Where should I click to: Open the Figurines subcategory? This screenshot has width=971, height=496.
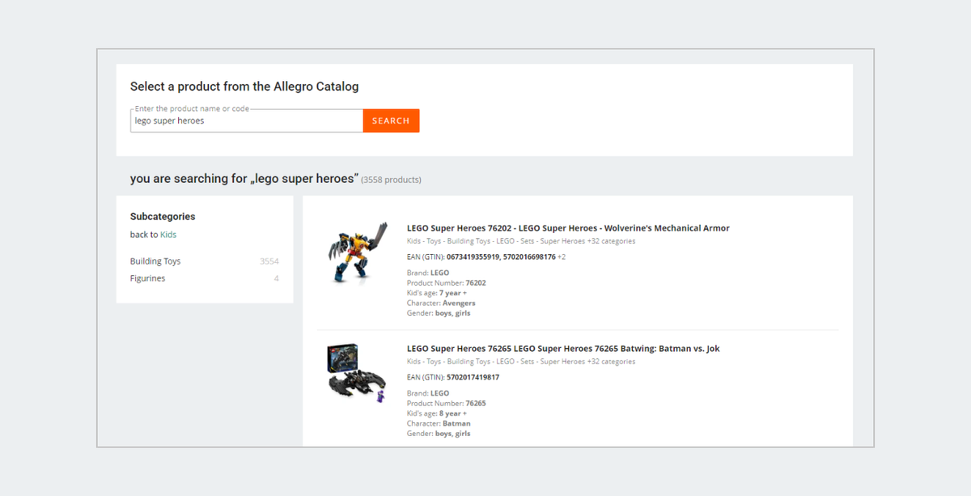(x=147, y=278)
